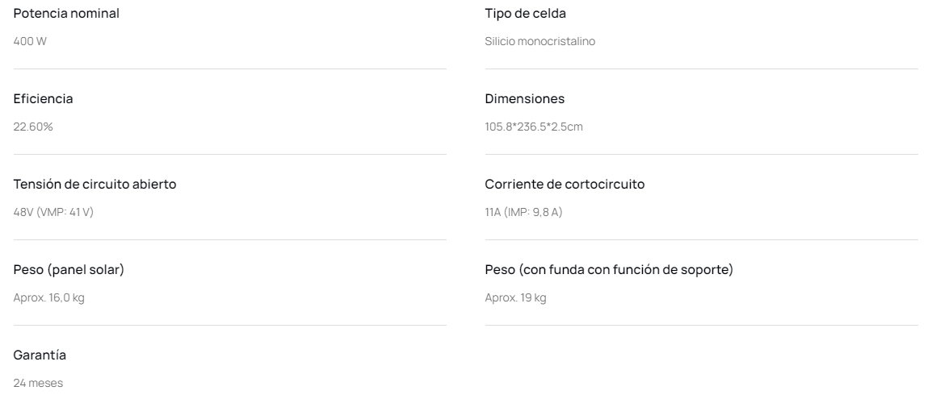Click the Corriente de cortocircuito label
The image size is (932, 399).
pyautogui.click(x=565, y=184)
